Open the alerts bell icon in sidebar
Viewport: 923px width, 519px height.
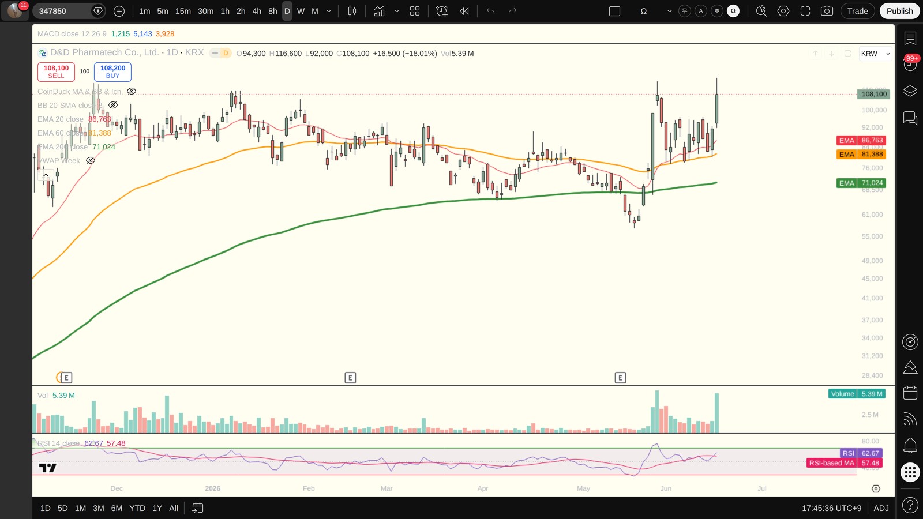(x=910, y=445)
